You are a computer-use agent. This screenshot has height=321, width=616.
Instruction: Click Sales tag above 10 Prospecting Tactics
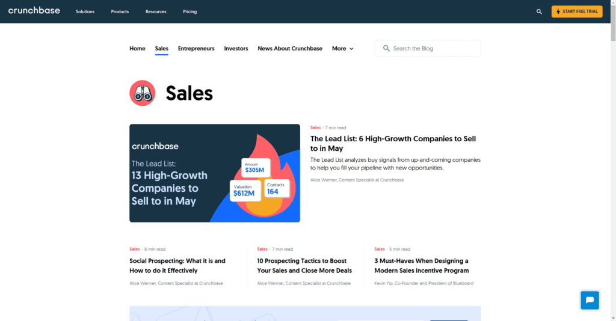click(262, 249)
